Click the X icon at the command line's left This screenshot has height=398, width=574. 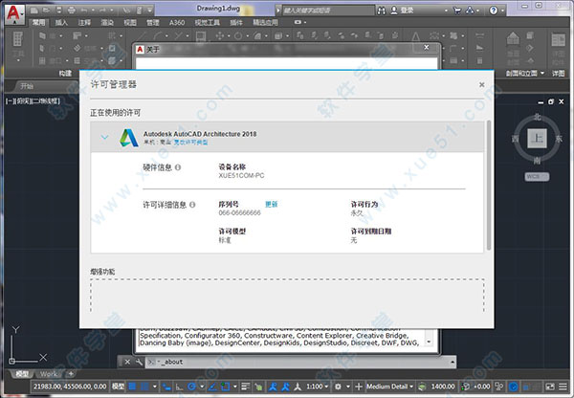click(x=127, y=362)
